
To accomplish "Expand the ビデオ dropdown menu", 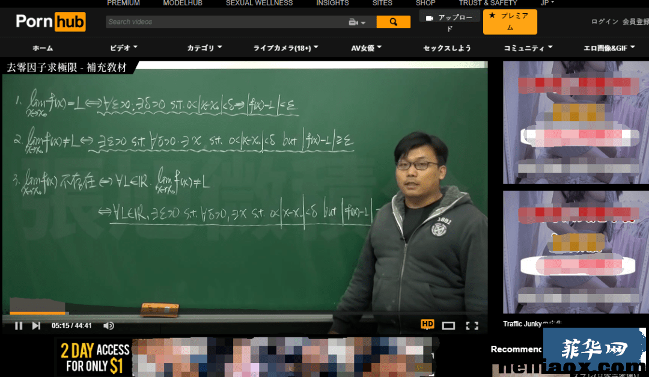I will 123,48.
